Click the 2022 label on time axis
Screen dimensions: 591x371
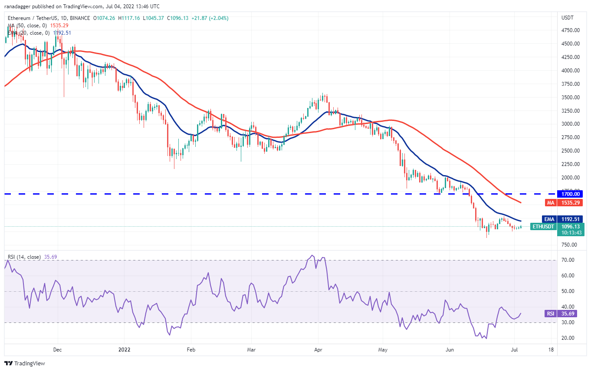124,349
